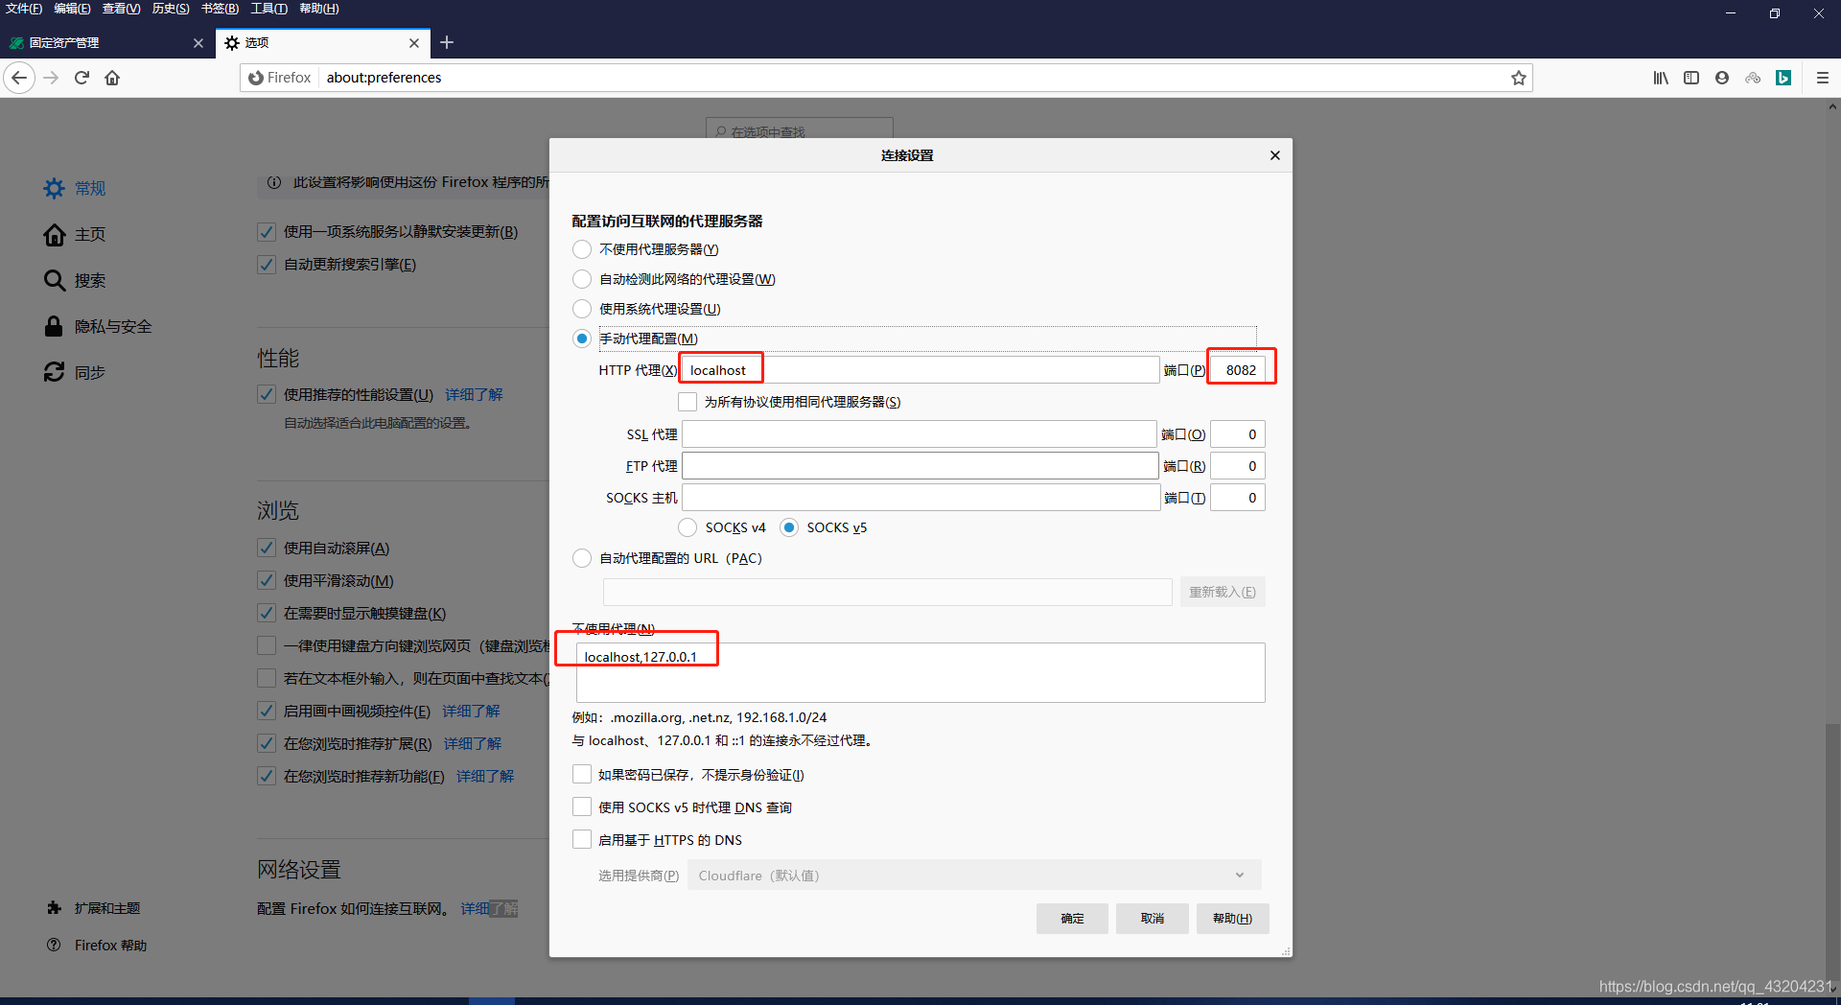Open the 工具 menu
This screenshot has width=1841, height=1005.
pos(268,9)
